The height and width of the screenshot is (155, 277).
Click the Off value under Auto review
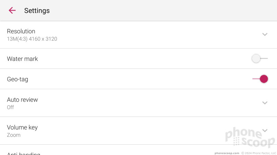[x=10, y=107]
